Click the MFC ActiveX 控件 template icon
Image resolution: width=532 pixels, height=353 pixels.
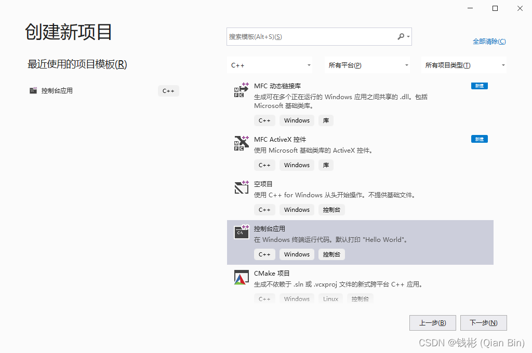[x=241, y=143]
